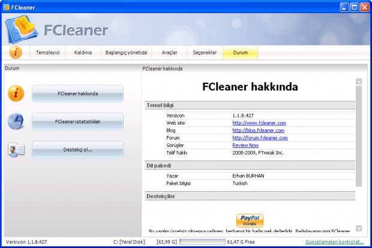The image size is (372, 248).
Task: Click the scrollbar up arrow in about panel
Action: [x=359, y=81]
